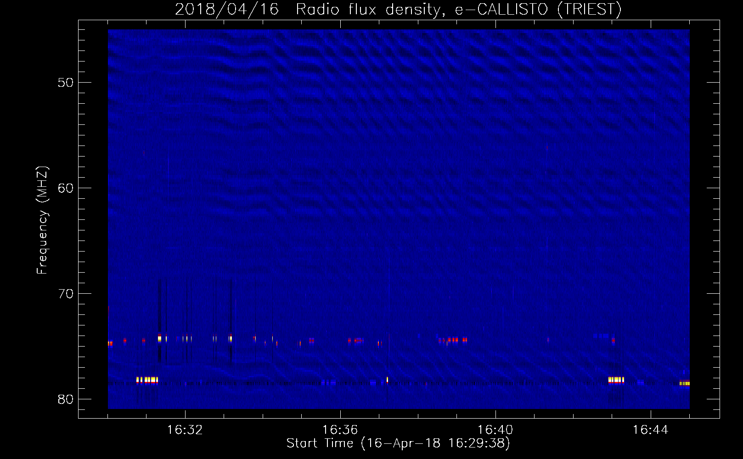Click the plot title '2018/04/16 Radio flux density'
The height and width of the screenshot is (459, 743).
click(x=398, y=9)
